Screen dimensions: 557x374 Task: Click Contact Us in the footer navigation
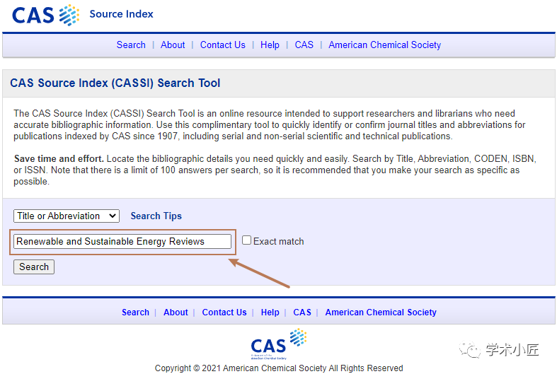click(x=224, y=312)
